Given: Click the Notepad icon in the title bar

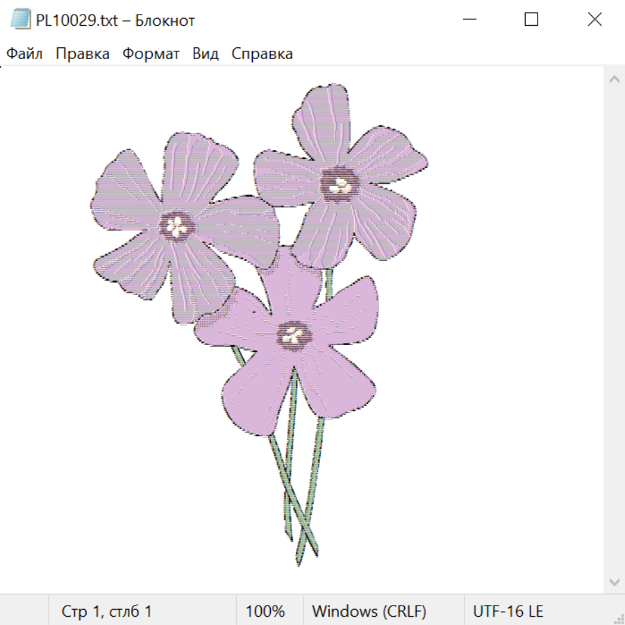Looking at the screenshot, I should click(x=20, y=20).
